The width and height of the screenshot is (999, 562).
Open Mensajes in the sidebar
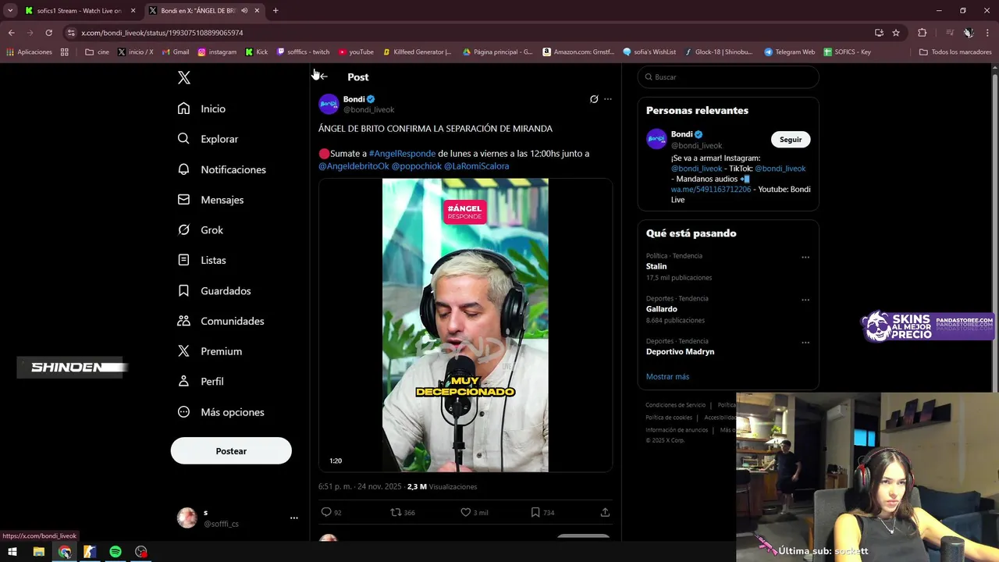coord(211,200)
